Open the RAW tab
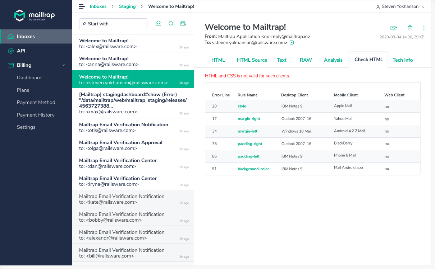The image size is (435, 269). click(306, 60)
